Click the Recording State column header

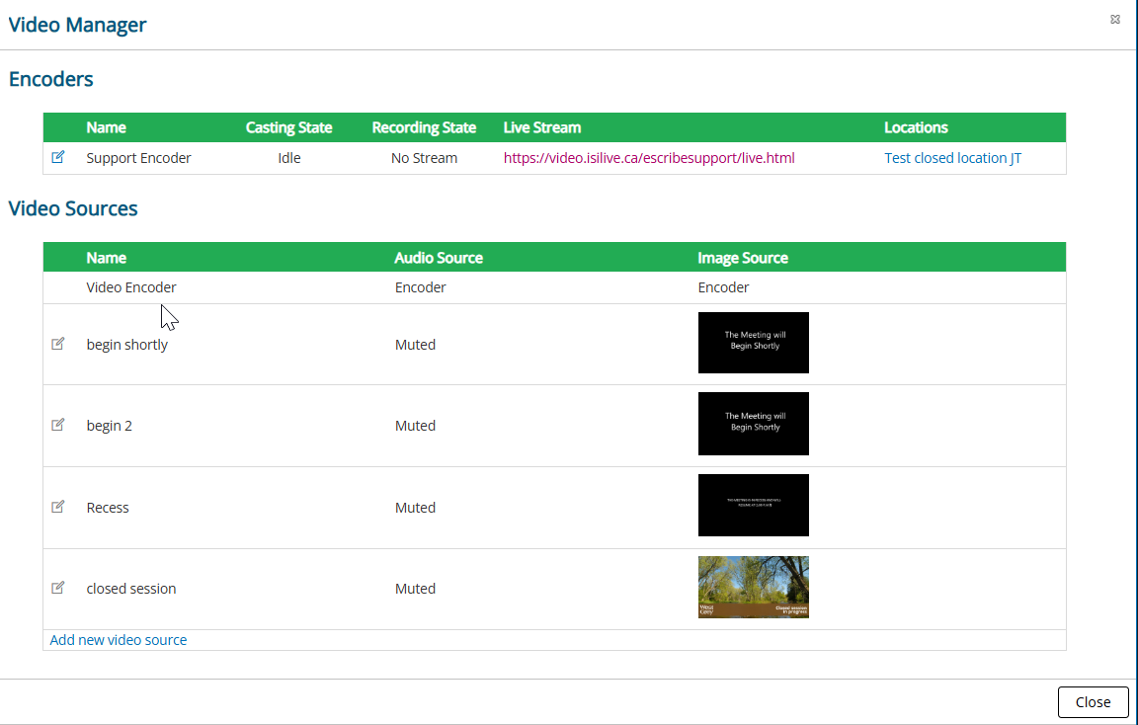click(x=424, y=127)
